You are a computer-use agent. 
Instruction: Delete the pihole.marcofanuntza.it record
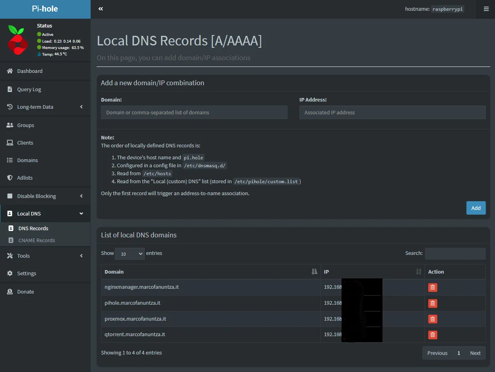(x=433, y=303)
